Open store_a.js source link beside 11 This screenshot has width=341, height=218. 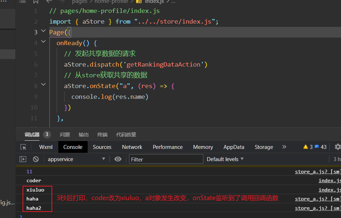pyautogui.click(x=317, y=172)
